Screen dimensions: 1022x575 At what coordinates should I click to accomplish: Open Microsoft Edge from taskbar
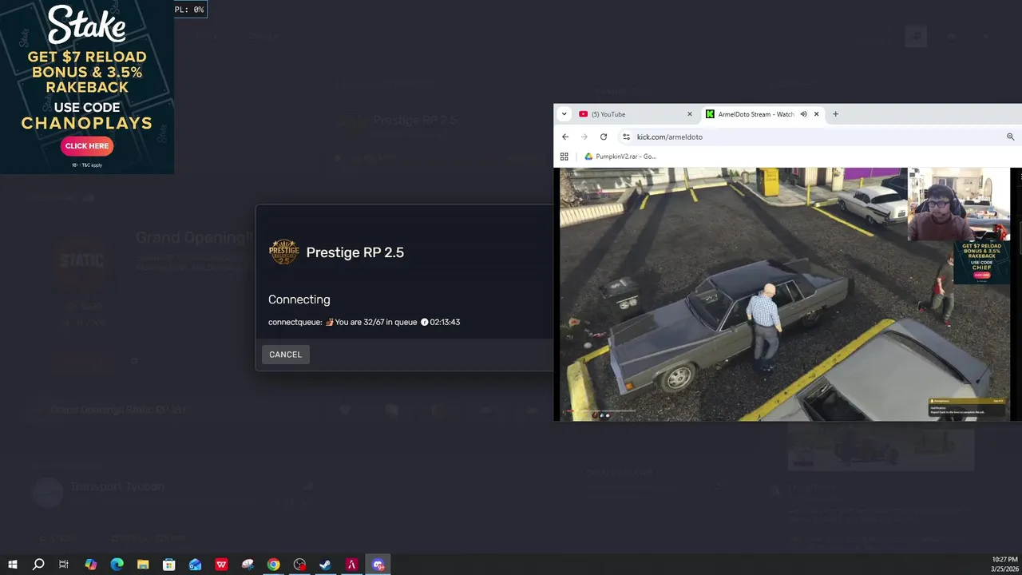point(117,565)
